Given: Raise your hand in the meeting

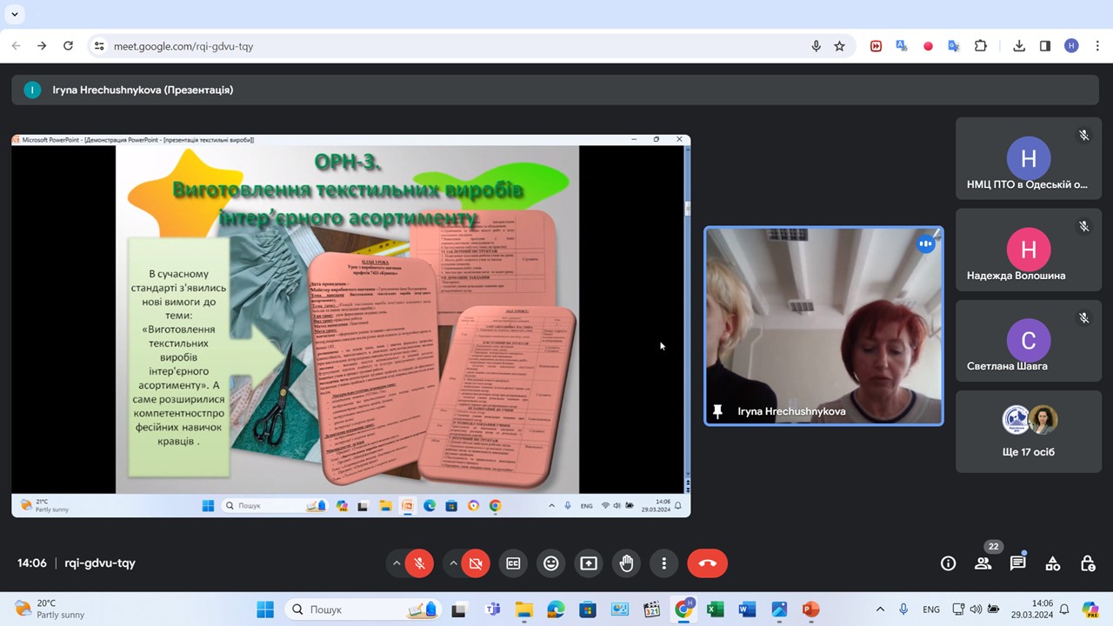Looking at the screenshot, I should click(x=626, y=563).
